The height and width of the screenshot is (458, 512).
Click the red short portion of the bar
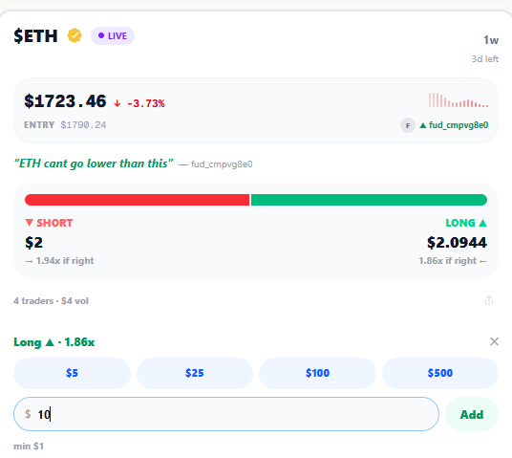(138, 200)
